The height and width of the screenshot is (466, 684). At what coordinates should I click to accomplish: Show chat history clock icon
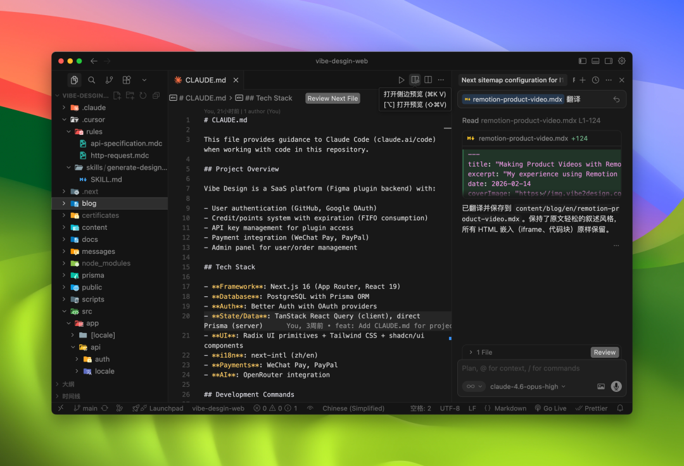pyautogui.click(x=595, y=80)
